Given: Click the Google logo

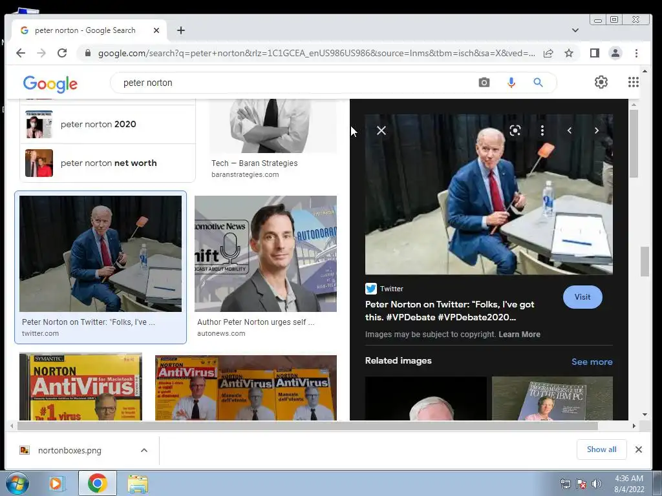Looking at the screenshot, I should (x=50, y=84).
